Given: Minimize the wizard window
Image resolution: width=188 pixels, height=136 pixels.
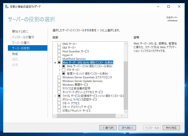Looking at the screenshot, I should pyautogui.click(x=158, y=7).
